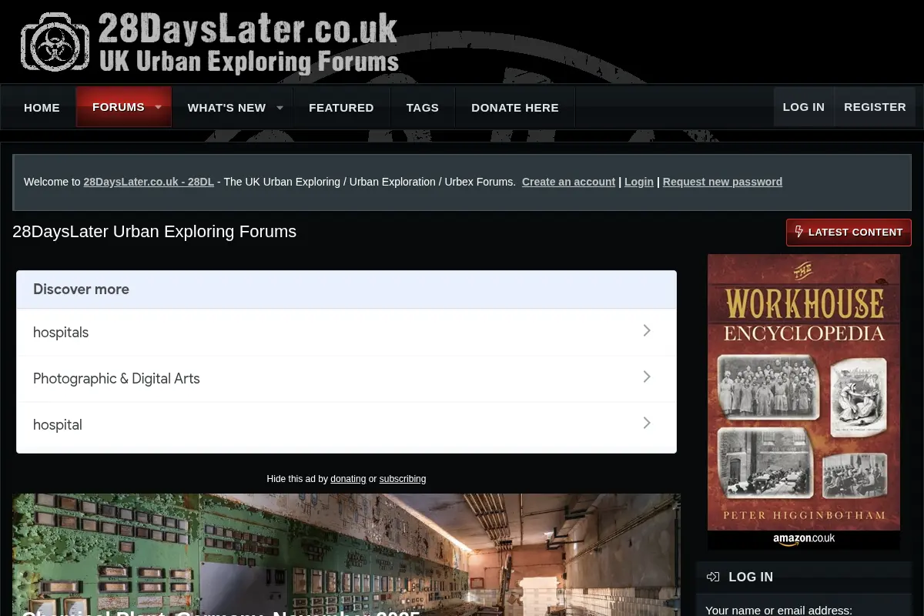This screenshot has width=924, height=616.
Task: Go to What's New section
Action: 226,108
